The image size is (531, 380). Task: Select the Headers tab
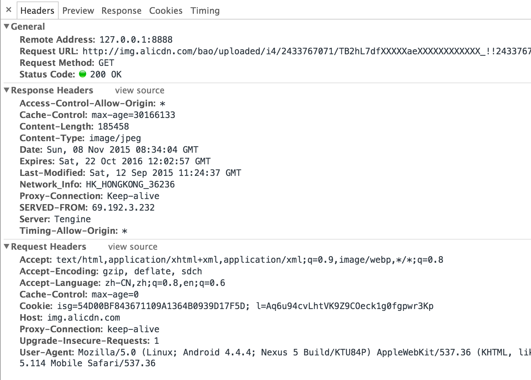coord(37,10)
